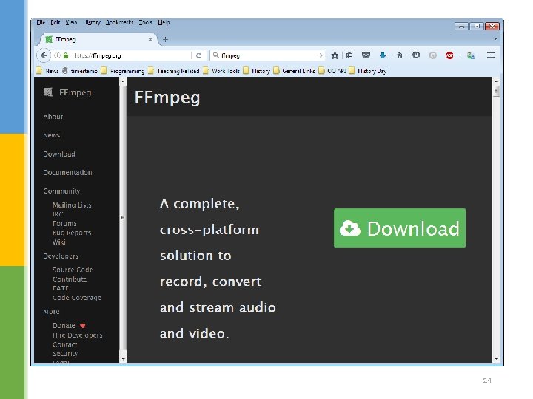Open the Bookmarks menu
The image size is (533, 399).
(119, 22)
